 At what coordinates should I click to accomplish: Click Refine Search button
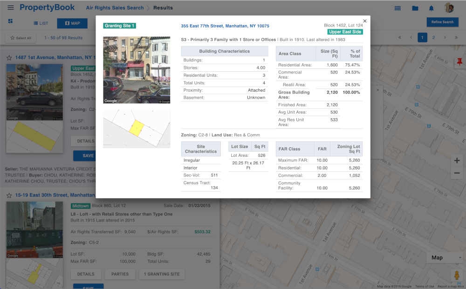(442, 22)
